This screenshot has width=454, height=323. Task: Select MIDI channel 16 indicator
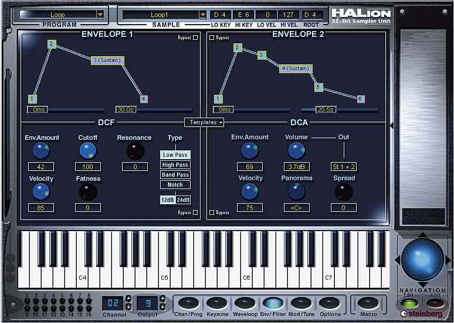89,309
